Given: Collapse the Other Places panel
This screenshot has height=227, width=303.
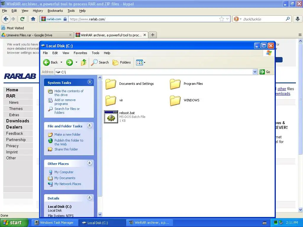Looking at the screenshot, I should (x=90, y=163).
